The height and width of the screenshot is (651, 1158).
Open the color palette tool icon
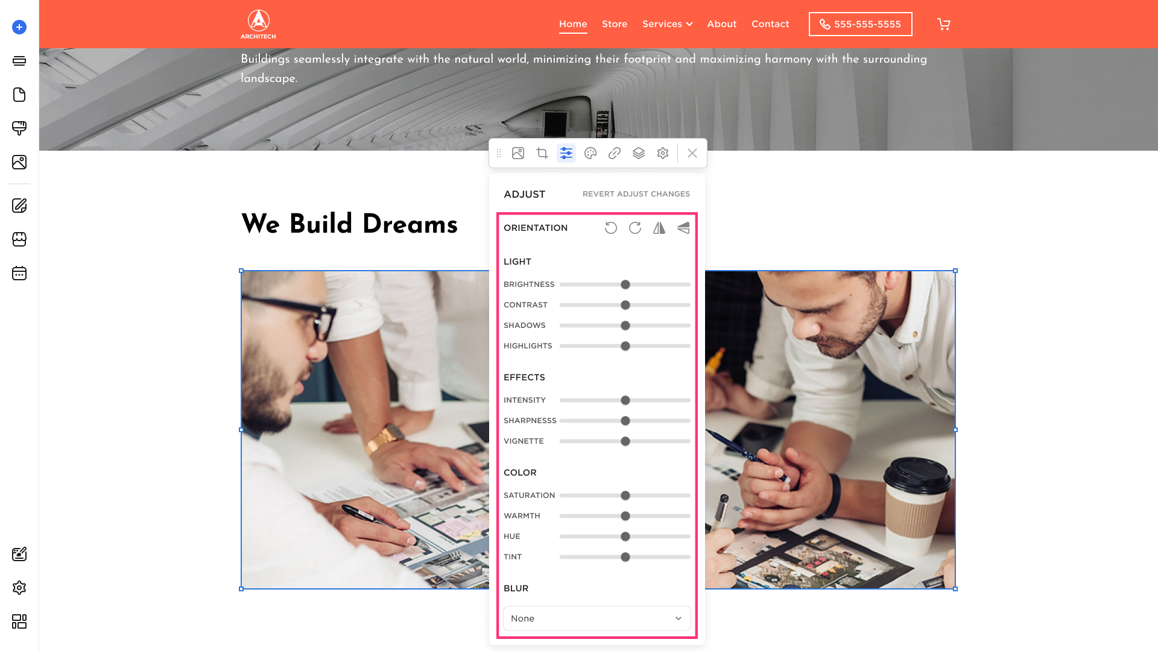590,153
